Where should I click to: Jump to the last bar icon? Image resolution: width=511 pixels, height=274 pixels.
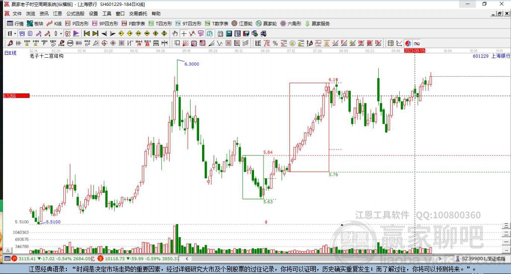(95, 33)
